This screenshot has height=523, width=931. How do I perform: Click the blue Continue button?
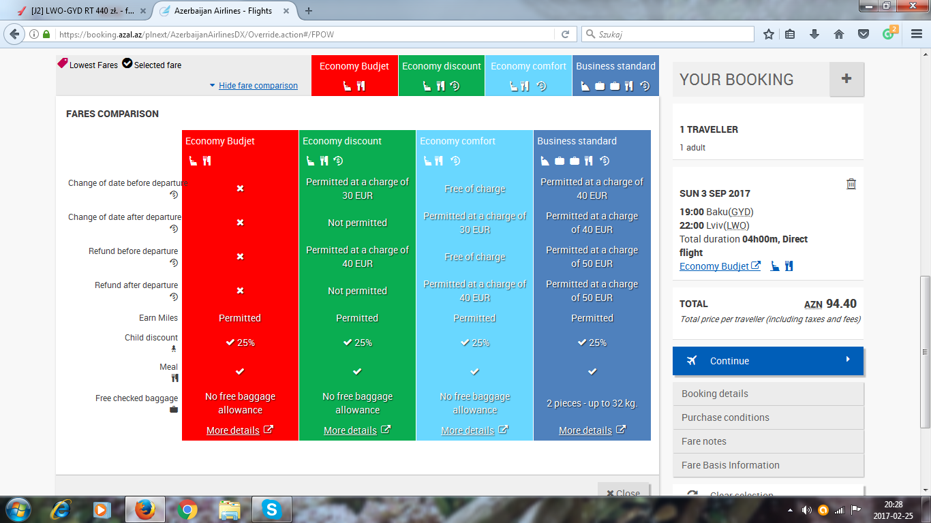(768, 361)
